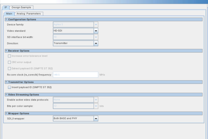Open the Direction dropdown arrow
This screenshot has height=139, width=208.
pos(96,43)
